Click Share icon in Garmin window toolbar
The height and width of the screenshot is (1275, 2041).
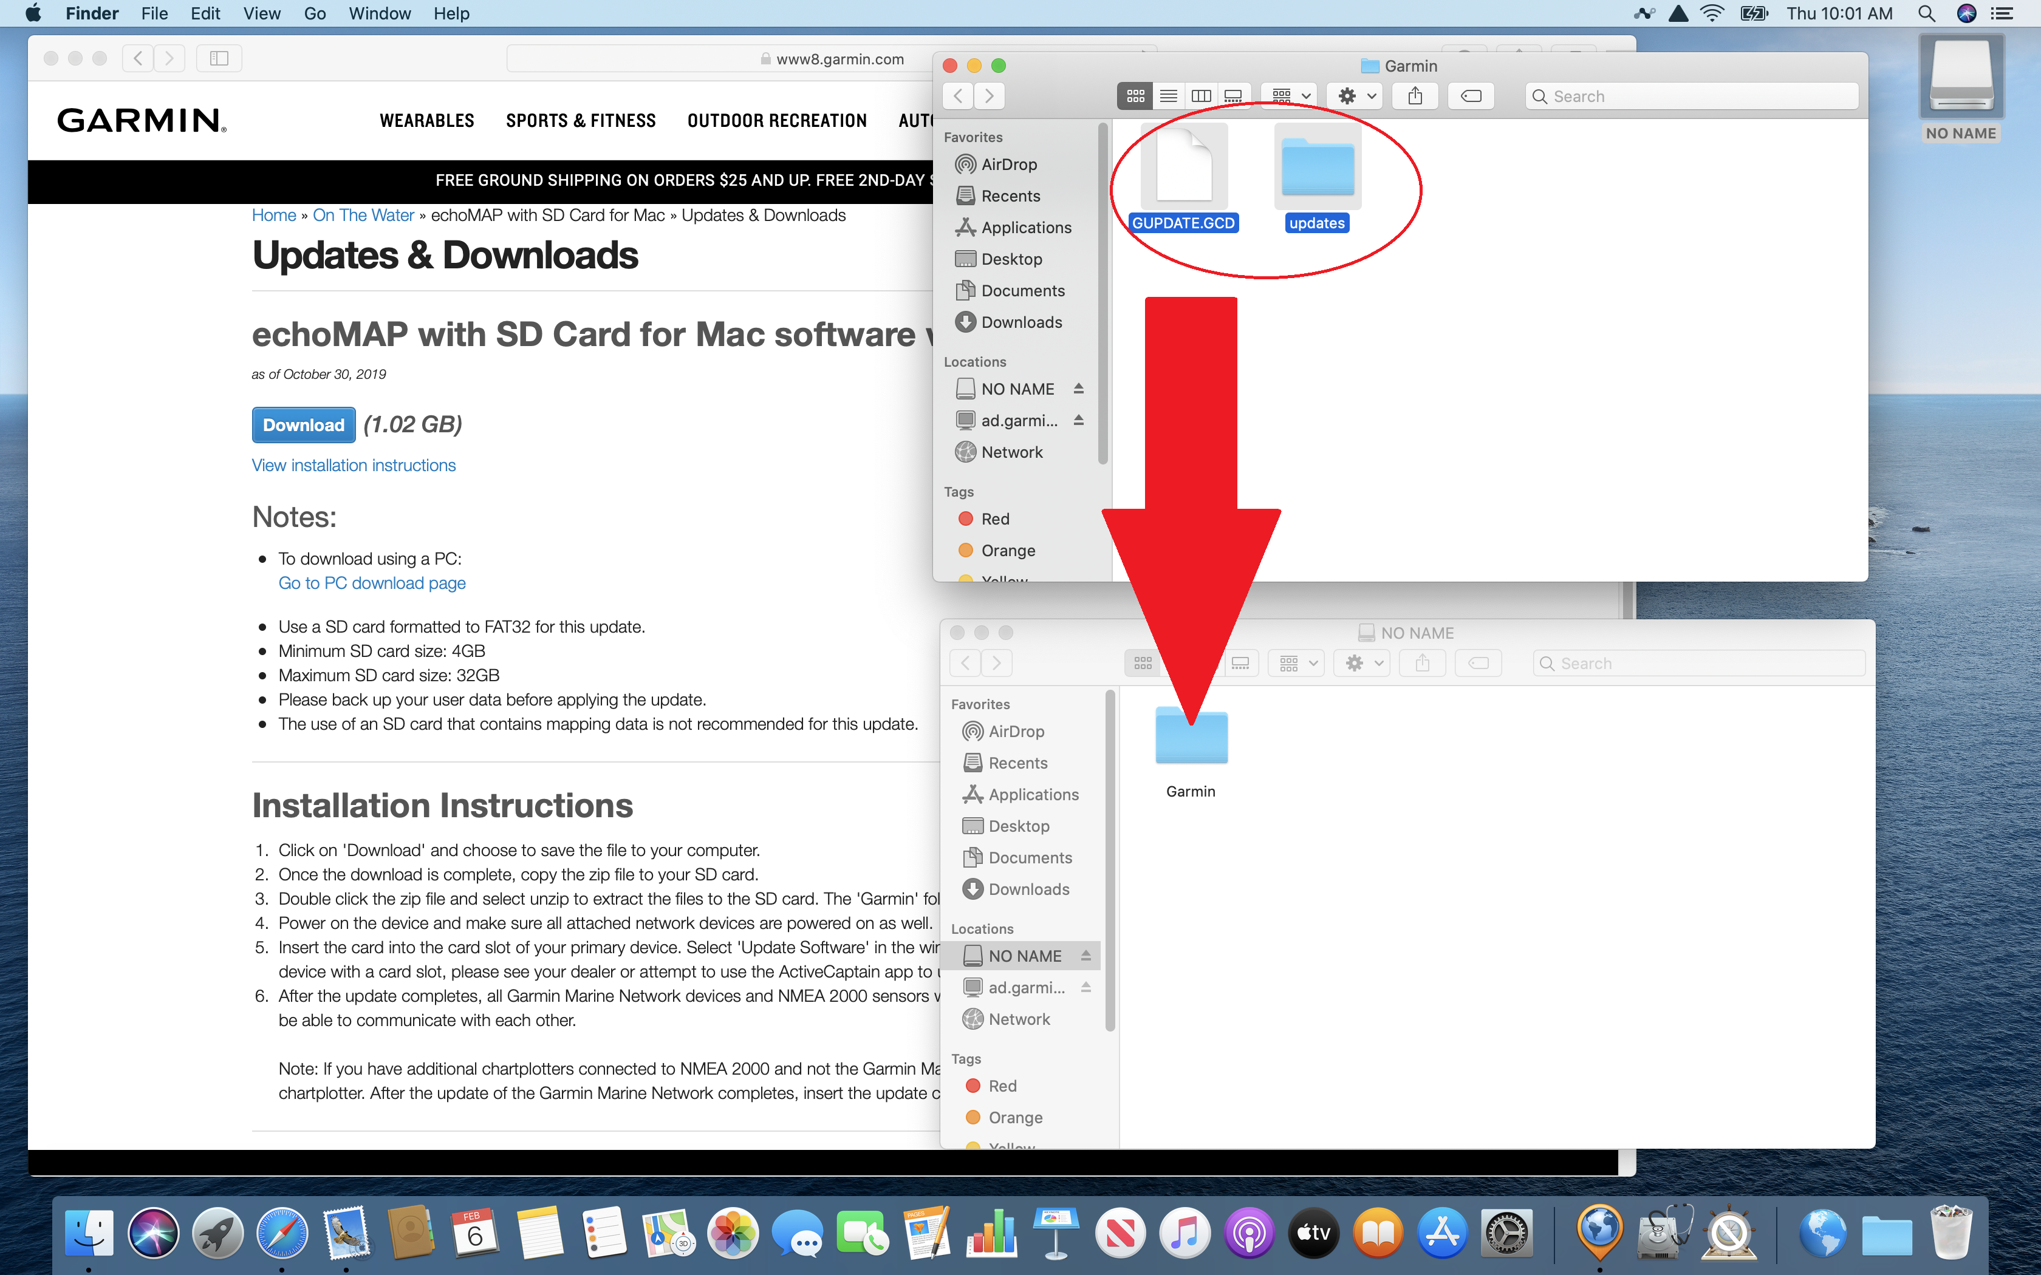(1415, 96)
